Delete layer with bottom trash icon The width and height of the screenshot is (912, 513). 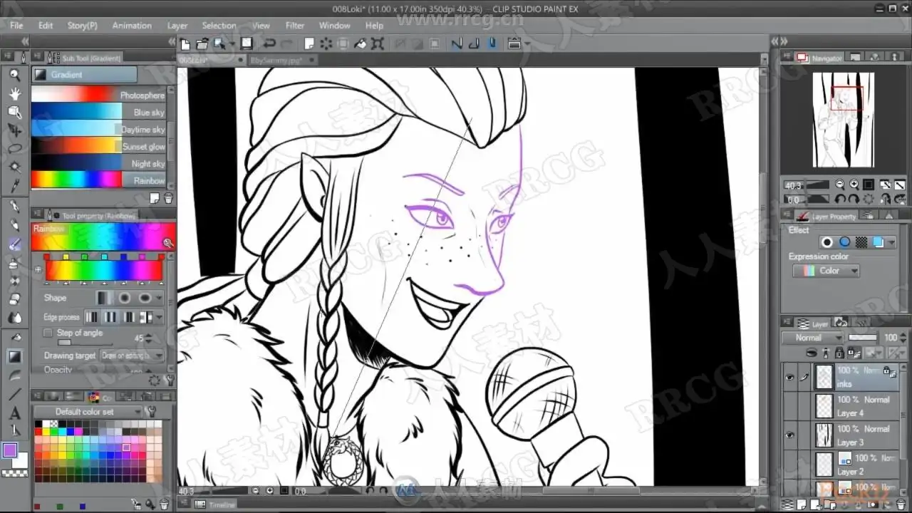901,504
